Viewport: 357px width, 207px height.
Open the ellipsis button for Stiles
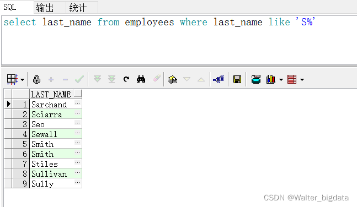[78, 163]
